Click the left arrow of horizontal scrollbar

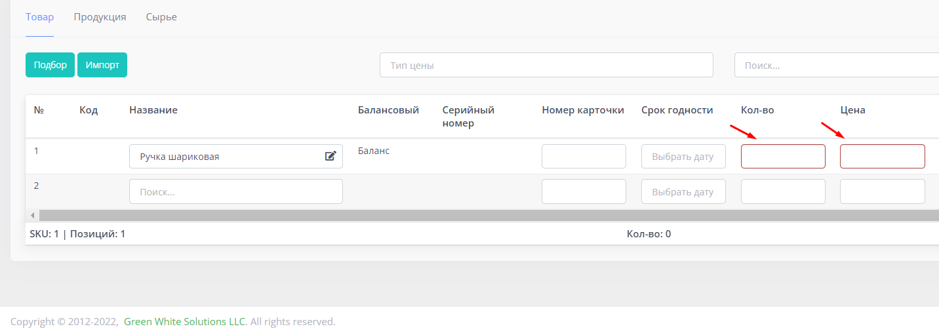pos(32,215)
